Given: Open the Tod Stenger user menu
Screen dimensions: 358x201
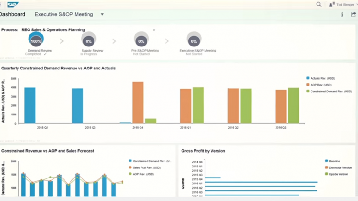Looking at the screenshot, I should 346,5.
